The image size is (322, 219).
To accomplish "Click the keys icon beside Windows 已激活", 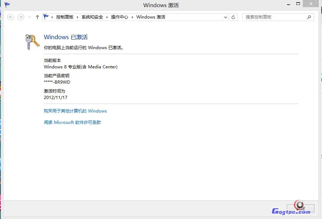I will point(32,42).
